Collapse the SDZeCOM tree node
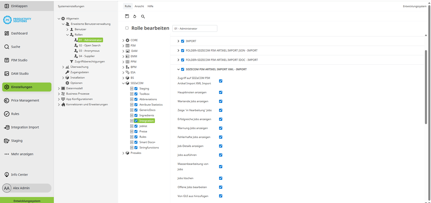 (123, 83)
